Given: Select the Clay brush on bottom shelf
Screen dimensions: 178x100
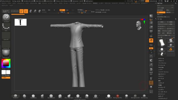Looking at the screenshot, I should [24, 96].
